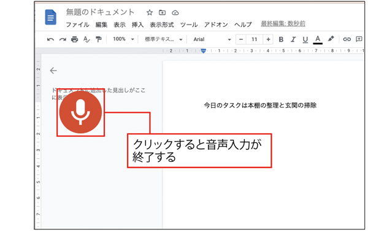The image size is (368, 233).
Task: Open the Google Docs home icon
Action: coord(51,17)
